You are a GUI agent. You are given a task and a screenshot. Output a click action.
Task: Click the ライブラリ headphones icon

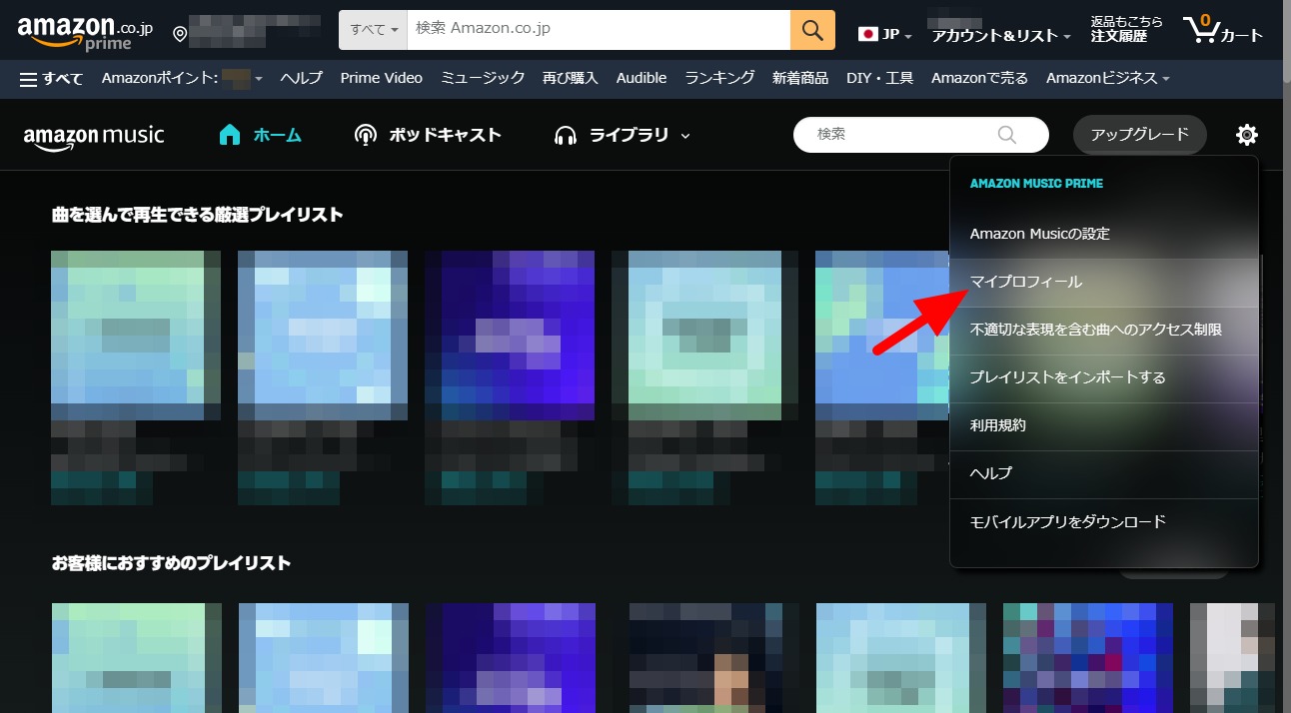point(567,135)
